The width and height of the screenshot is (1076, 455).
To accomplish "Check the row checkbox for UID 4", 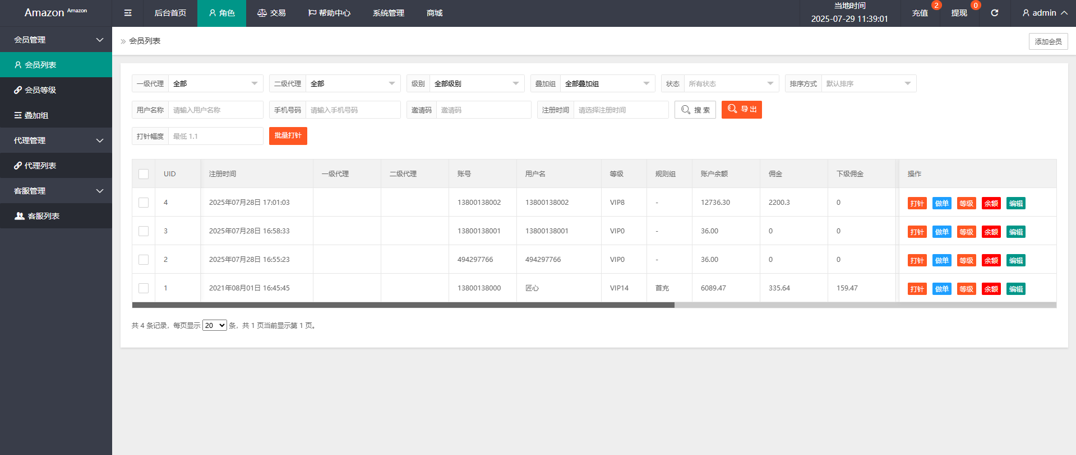I will click(x=144, y=203).
